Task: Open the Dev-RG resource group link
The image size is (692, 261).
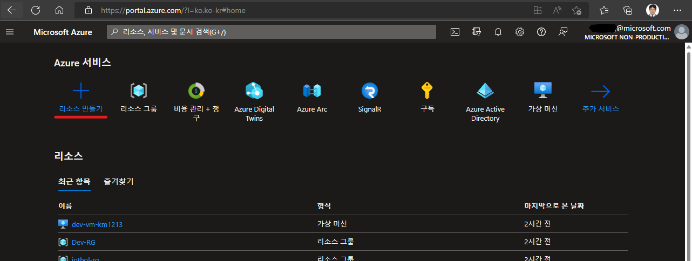Action: tap(84, 243)
